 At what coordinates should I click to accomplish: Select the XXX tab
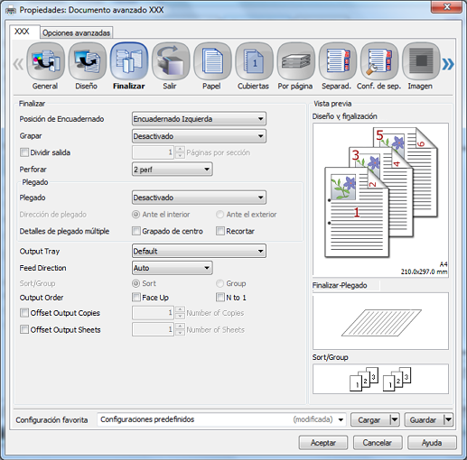pos(22,32)
